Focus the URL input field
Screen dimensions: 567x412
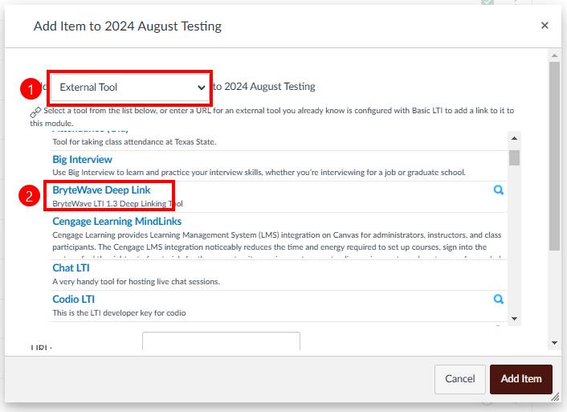(221, 342)
